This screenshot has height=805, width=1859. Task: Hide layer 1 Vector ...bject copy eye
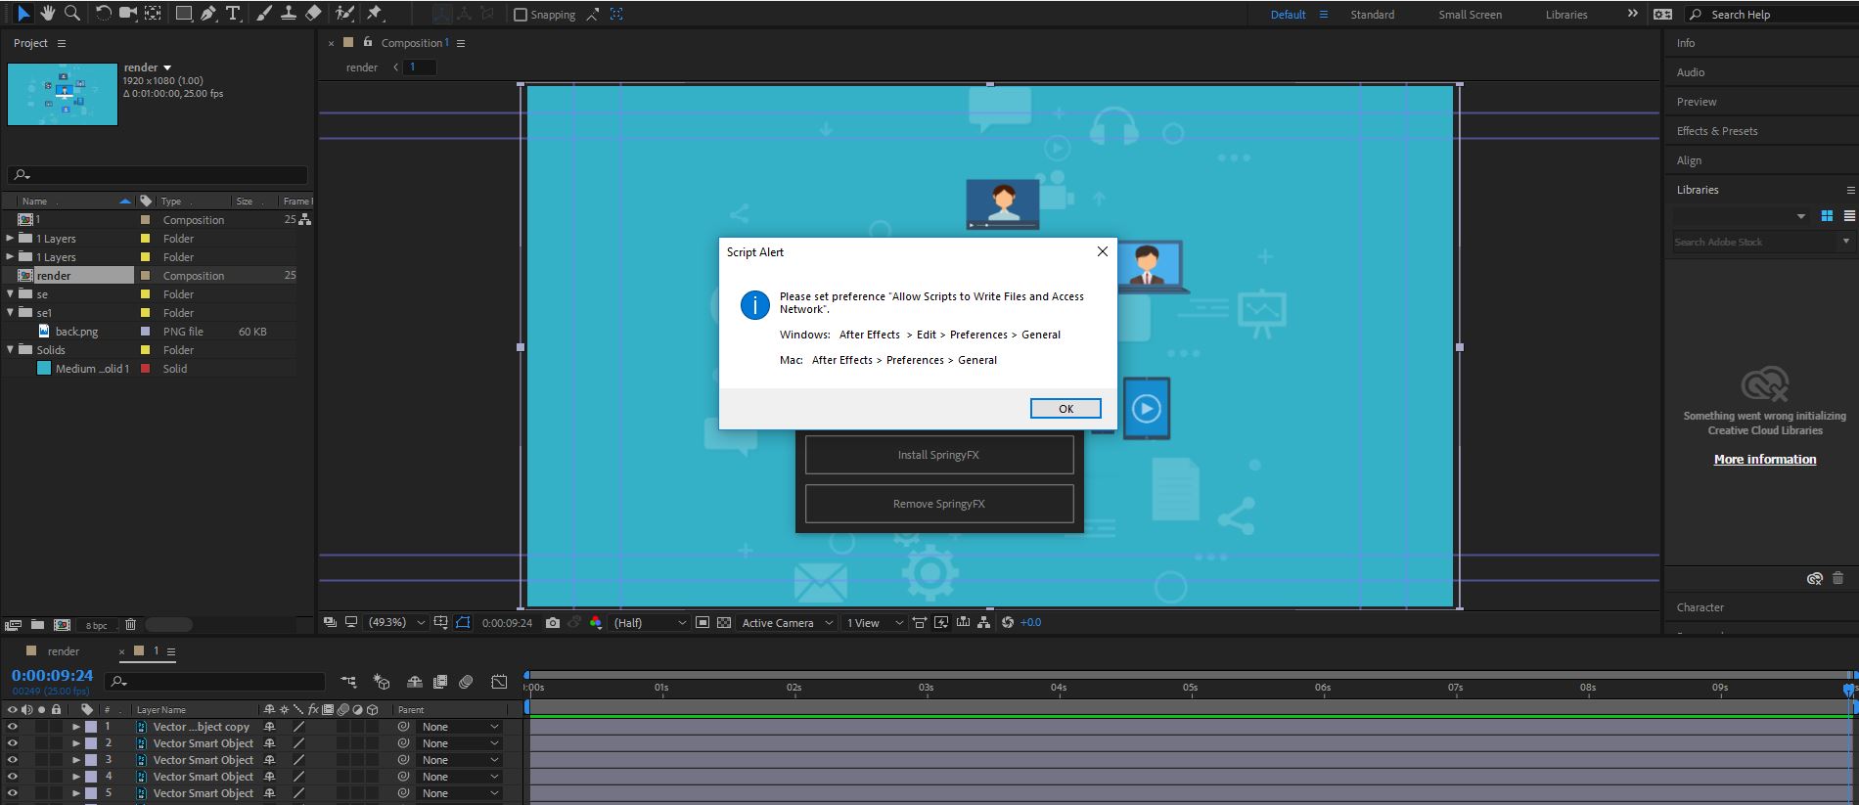coord(13,727)
